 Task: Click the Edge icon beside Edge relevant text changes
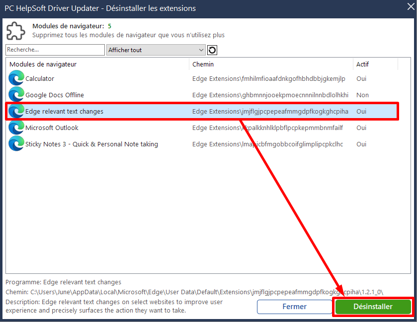[16, 111]
